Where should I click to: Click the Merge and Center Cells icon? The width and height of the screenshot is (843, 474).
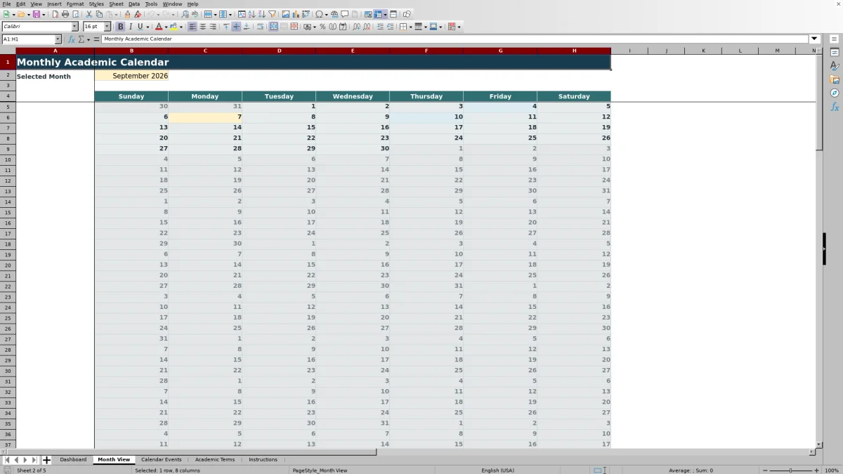273,27
